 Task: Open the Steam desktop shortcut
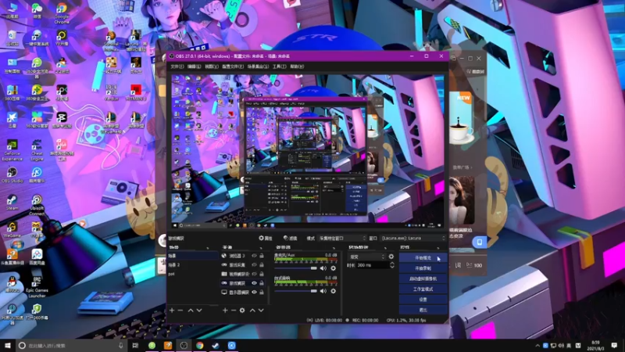pyautogui.click(x=12, y=203)
